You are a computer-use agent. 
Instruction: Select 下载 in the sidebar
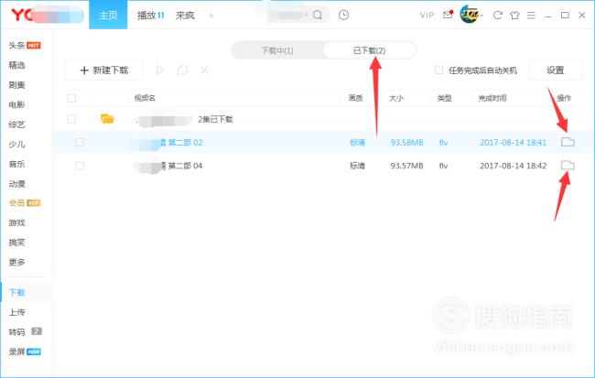coord(17,293)
